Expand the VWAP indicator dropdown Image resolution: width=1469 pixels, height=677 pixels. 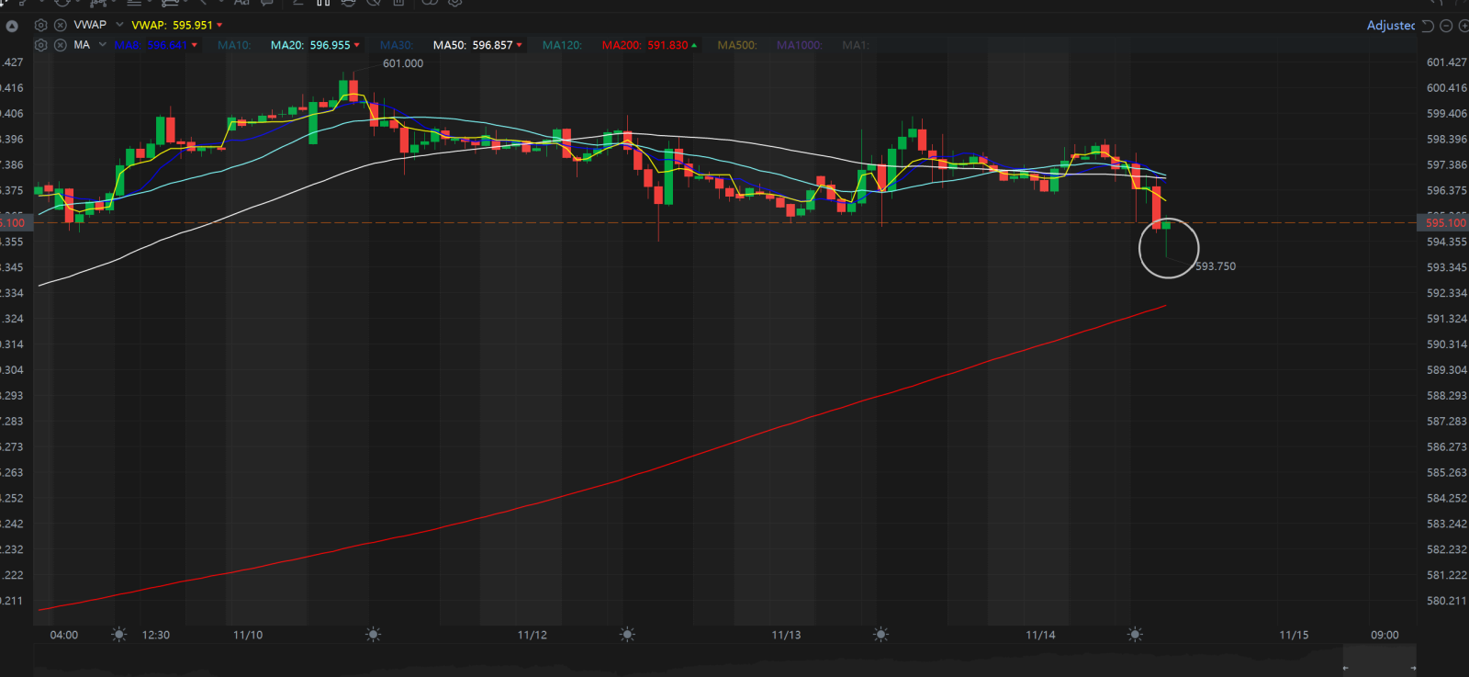(x=119, y=25)
